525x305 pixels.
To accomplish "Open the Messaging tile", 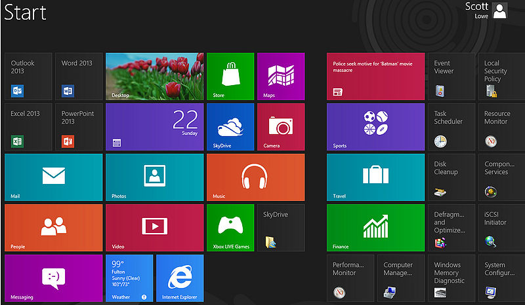I will click(53, 278).
